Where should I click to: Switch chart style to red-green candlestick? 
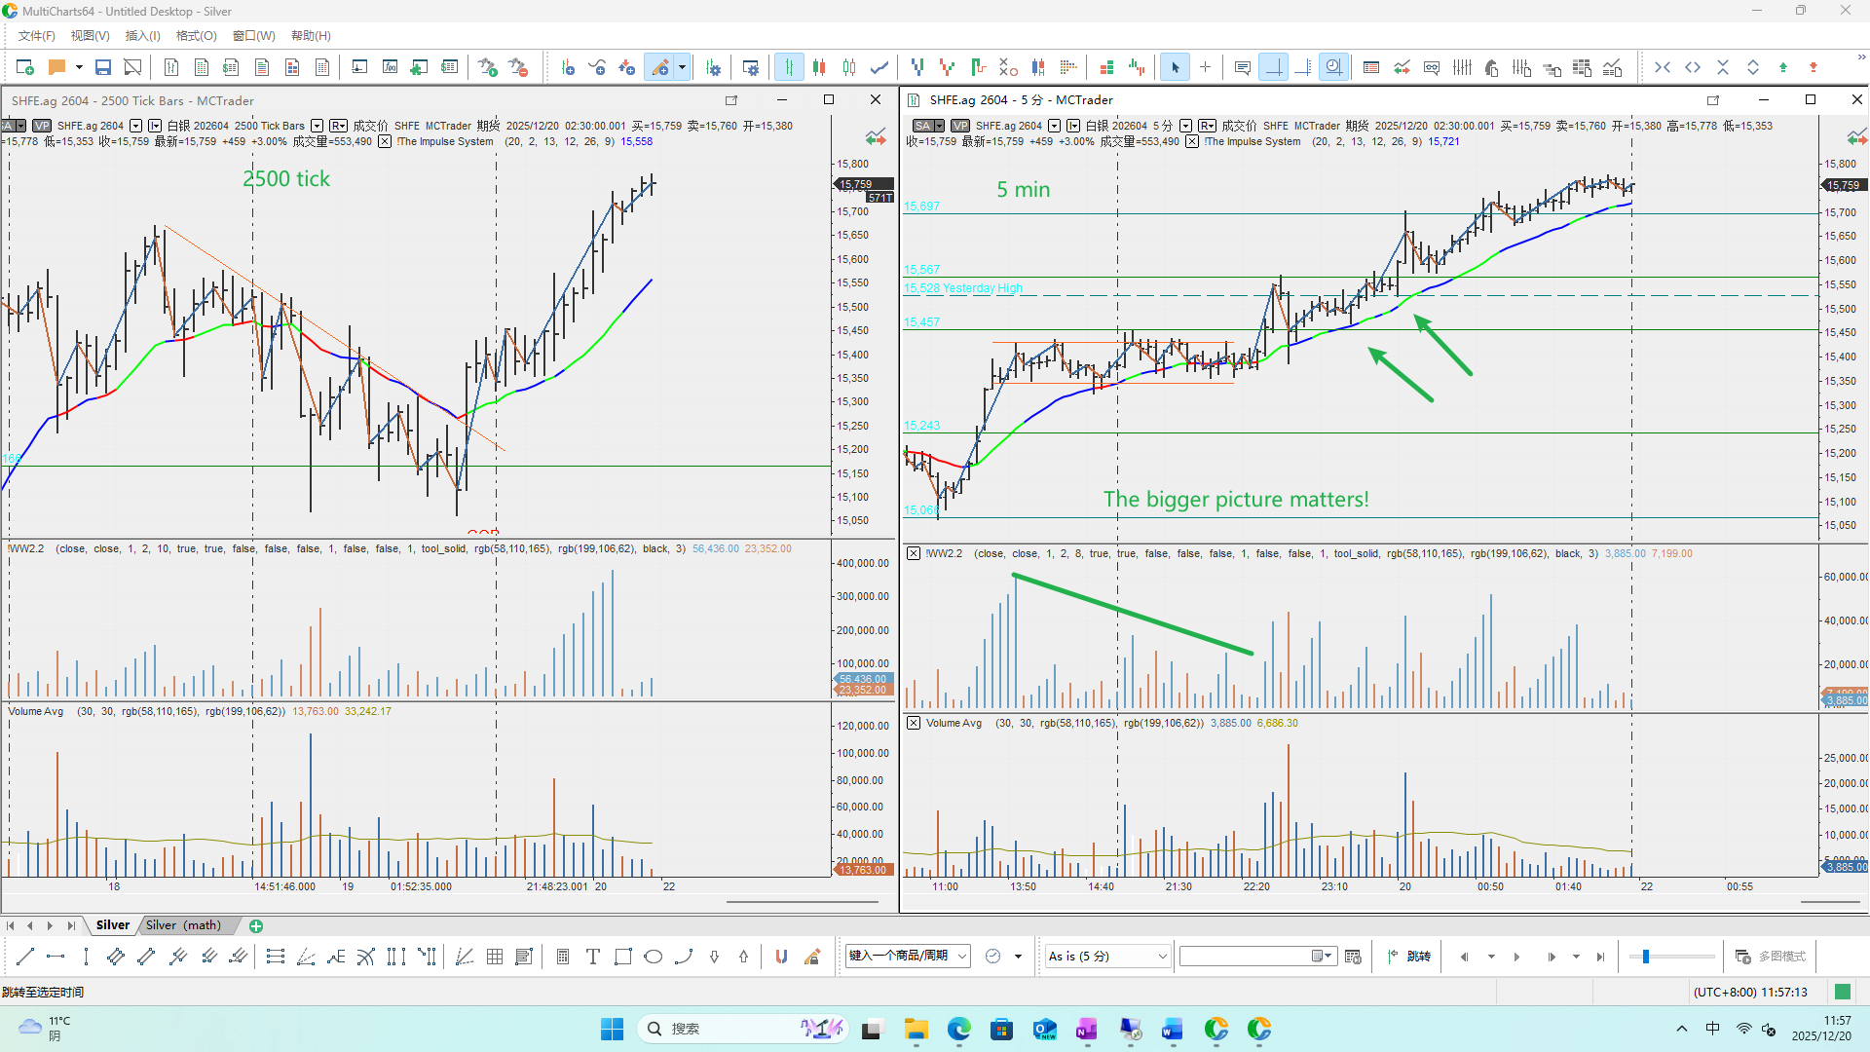coord(819,67)
